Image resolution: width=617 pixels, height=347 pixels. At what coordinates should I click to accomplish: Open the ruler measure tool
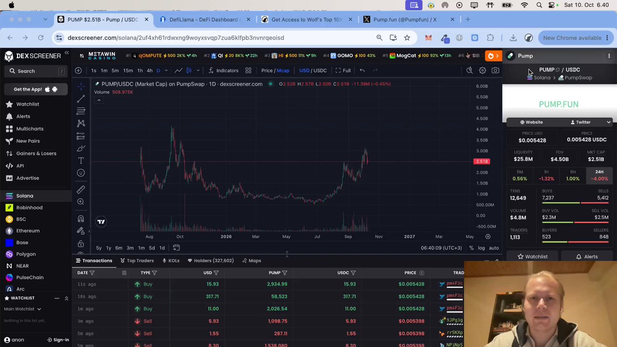(x=81, y=190)
